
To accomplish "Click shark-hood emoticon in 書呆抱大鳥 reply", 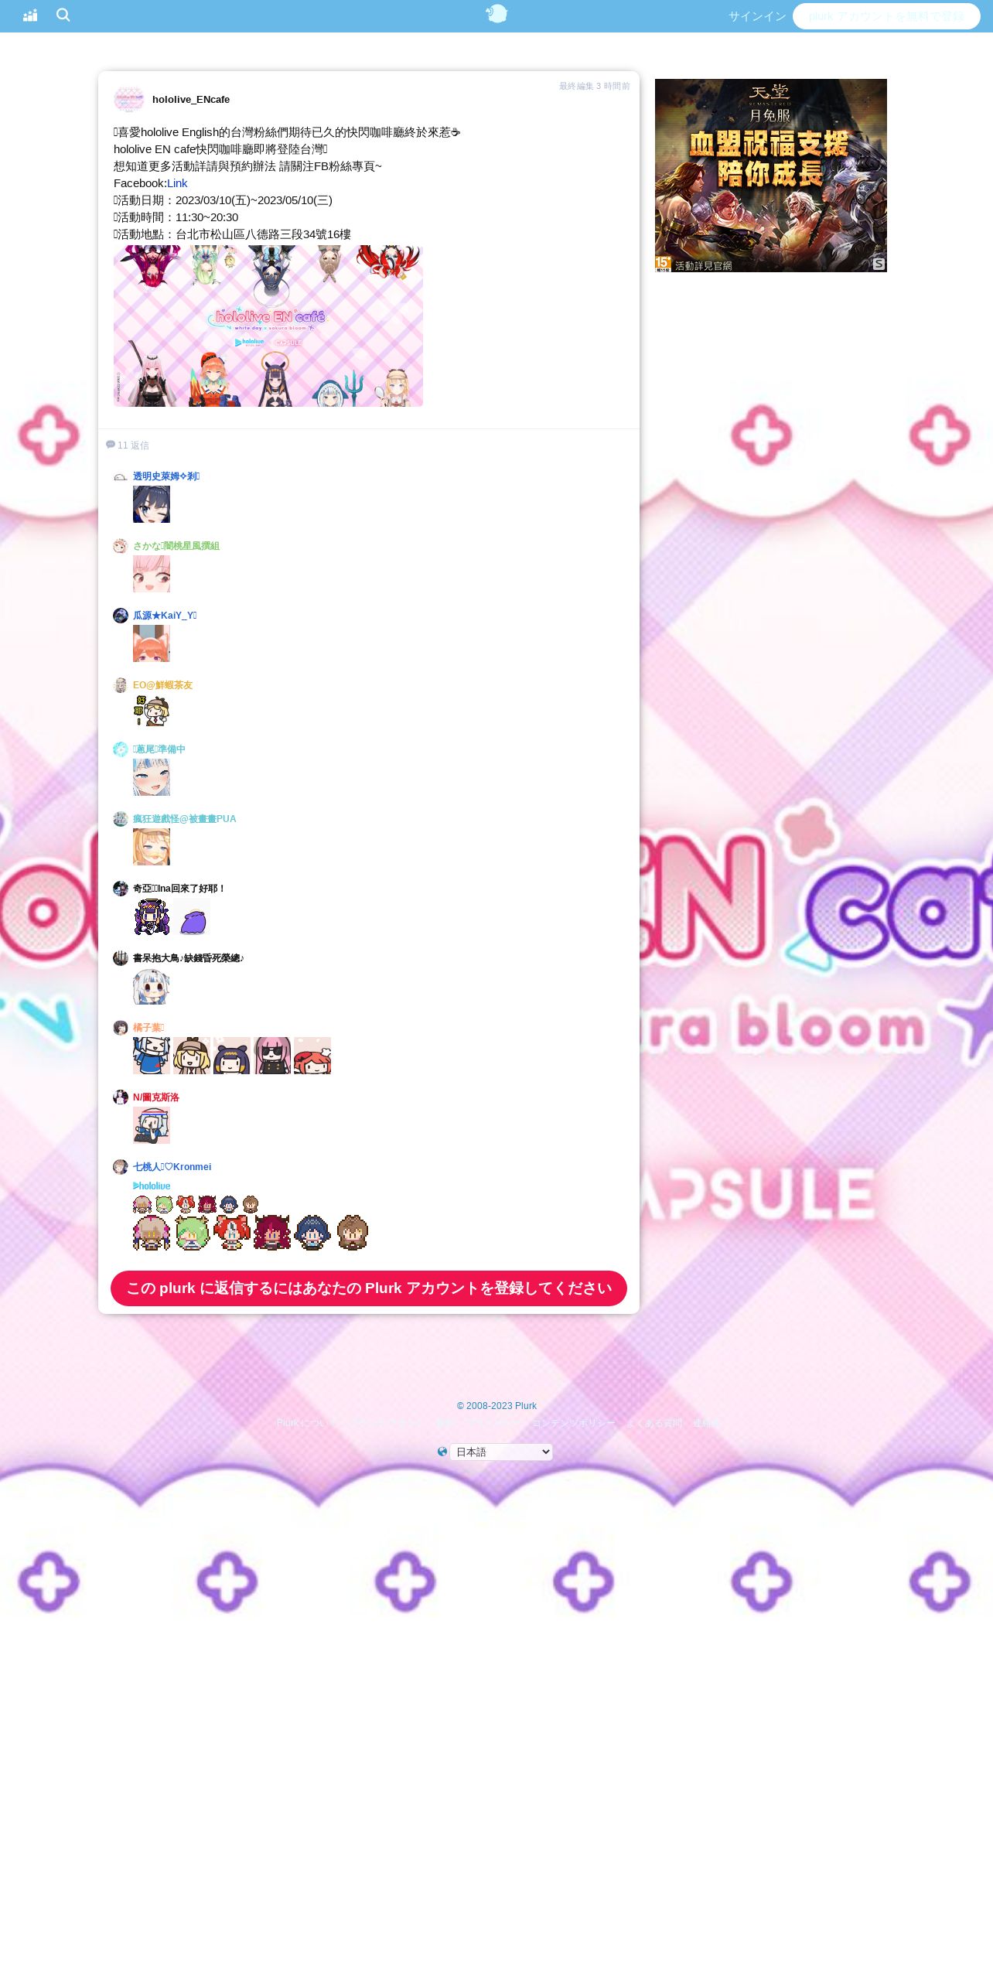I will 152,986.
